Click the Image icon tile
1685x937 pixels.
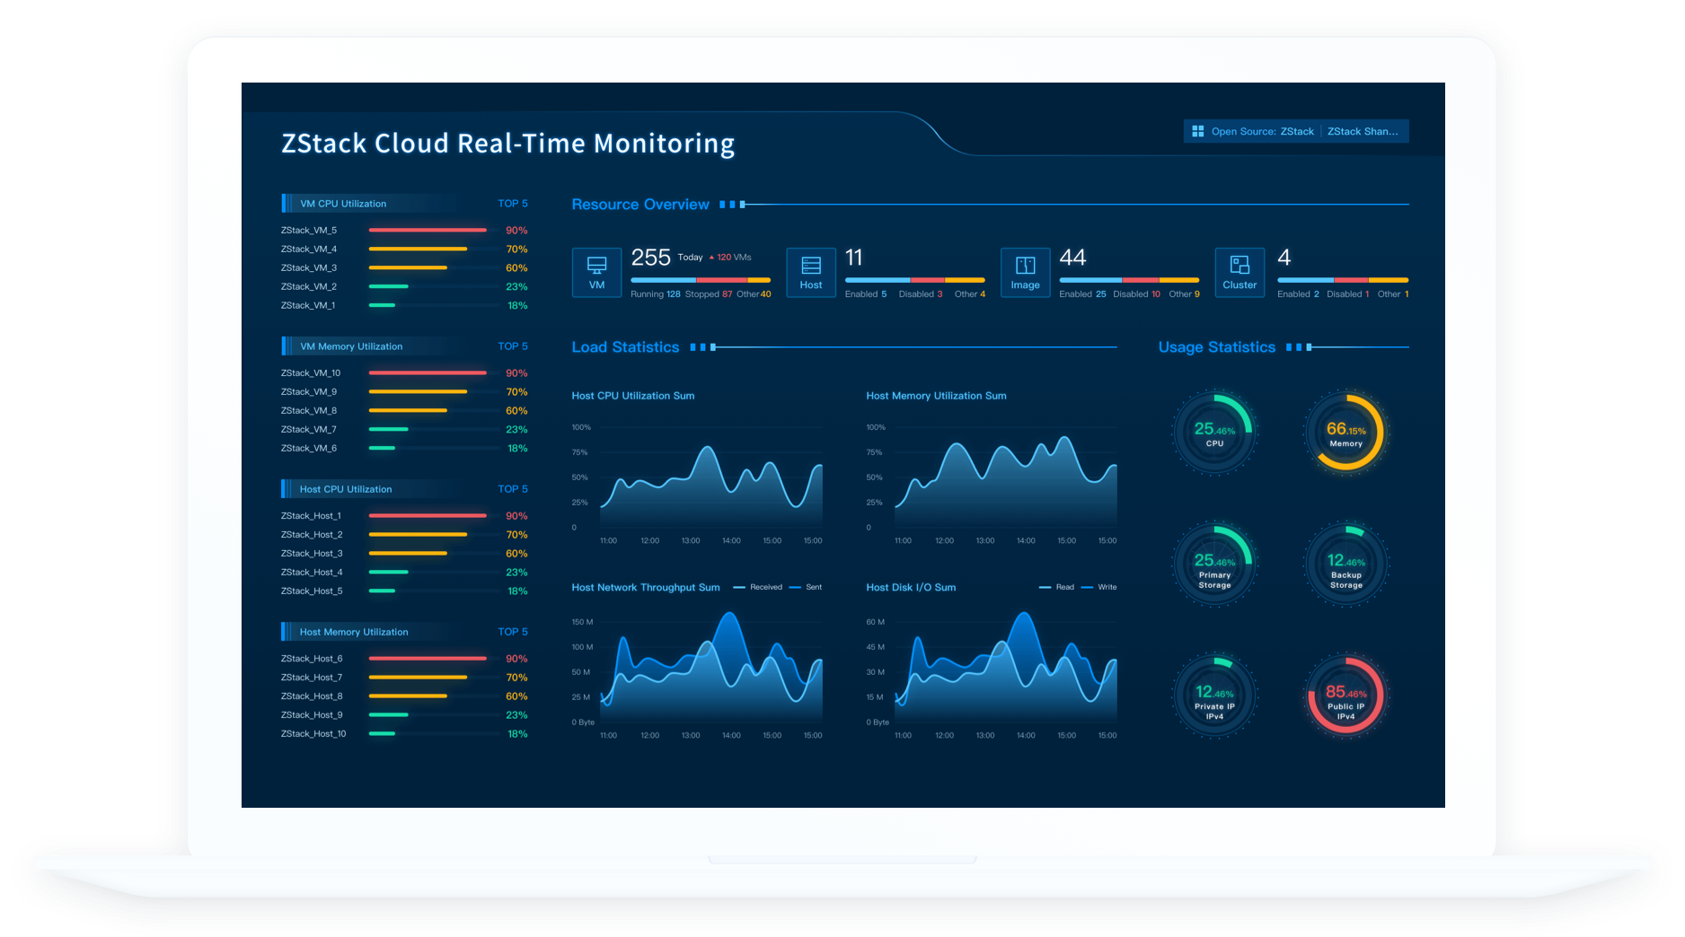click(1025, 273)
